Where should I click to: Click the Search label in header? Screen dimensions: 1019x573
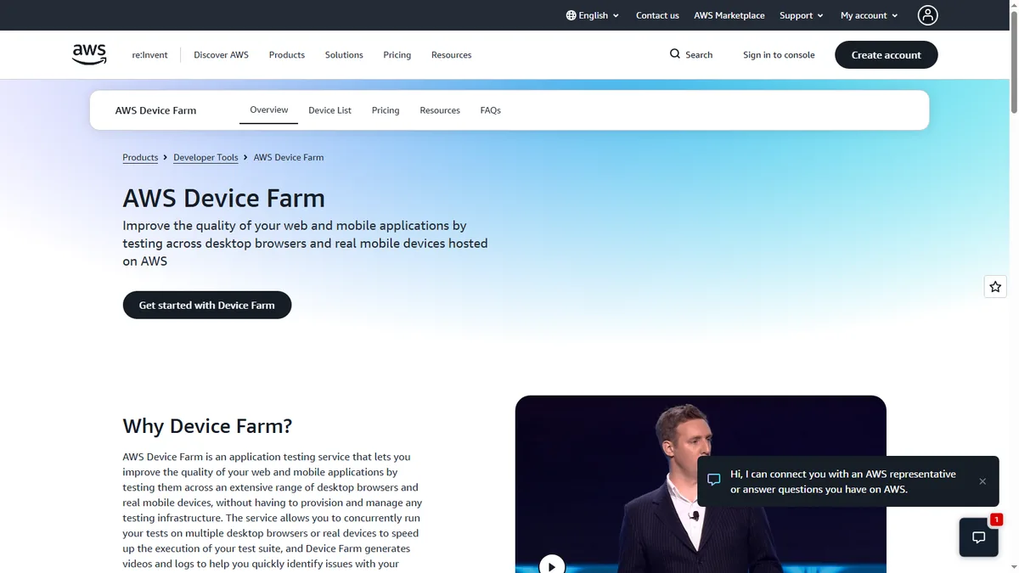[699, 54]
